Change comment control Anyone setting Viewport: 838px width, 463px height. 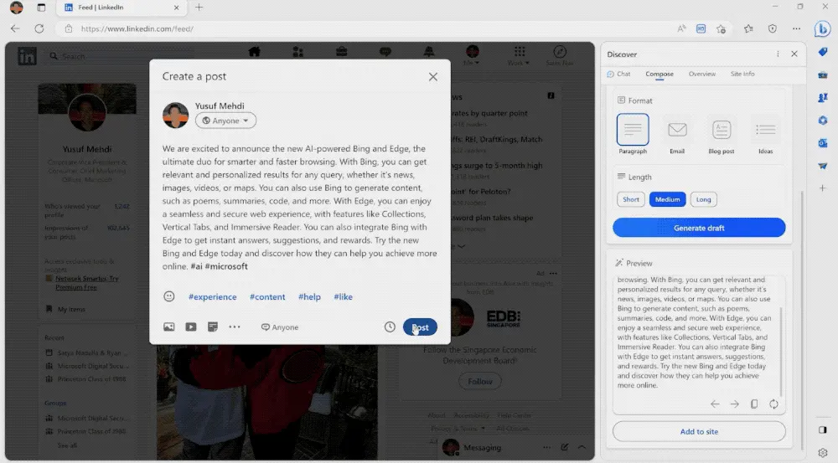(280, 327)
